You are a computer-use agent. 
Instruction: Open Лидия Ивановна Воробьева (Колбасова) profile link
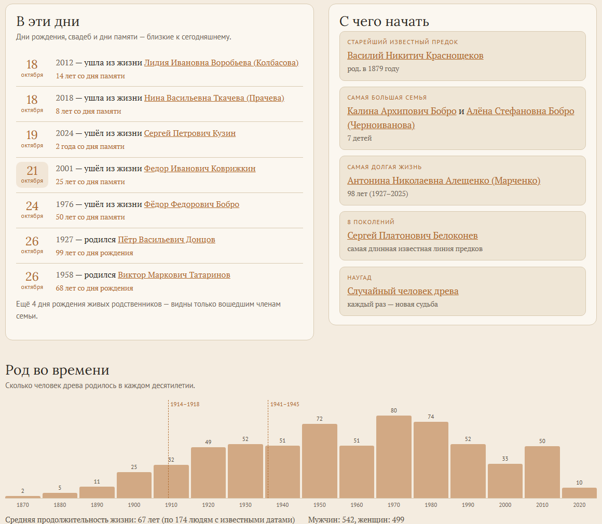(221, 63)
